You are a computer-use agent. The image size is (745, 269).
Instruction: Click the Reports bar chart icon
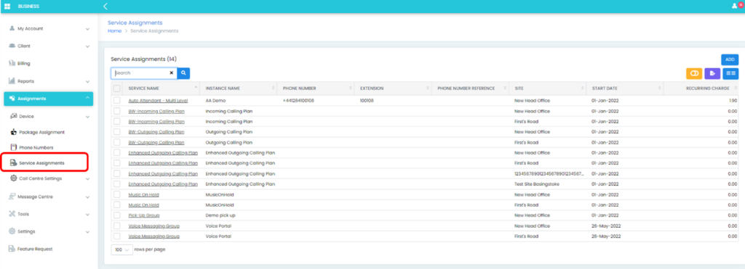click(x=12, y=81)
